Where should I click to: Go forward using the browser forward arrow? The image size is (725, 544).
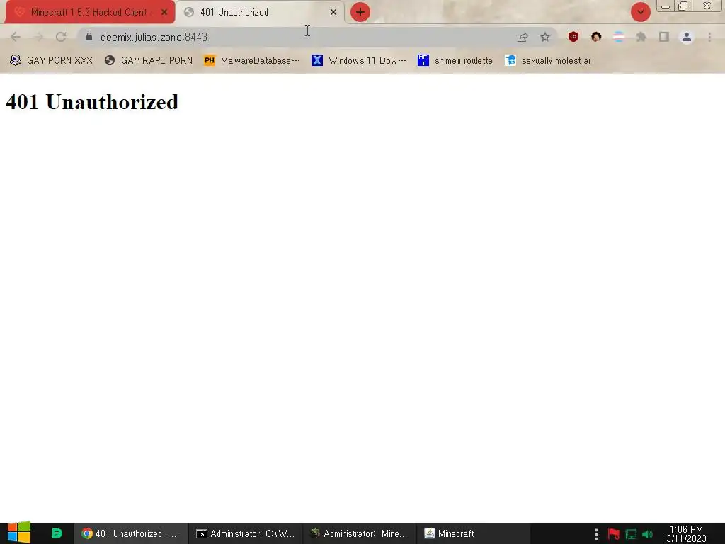(x=38, y=37)
